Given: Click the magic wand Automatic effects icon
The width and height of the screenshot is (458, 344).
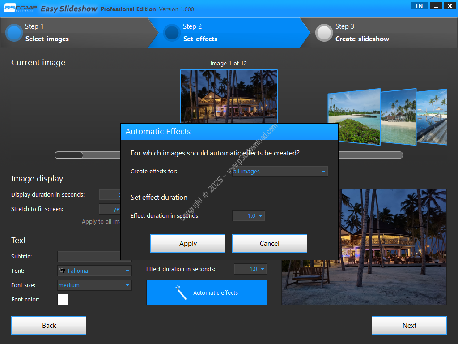Looking at the screenshot, I should pos(181,292).
